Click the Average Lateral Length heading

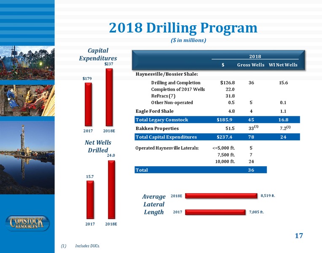(x=154, y=204)
